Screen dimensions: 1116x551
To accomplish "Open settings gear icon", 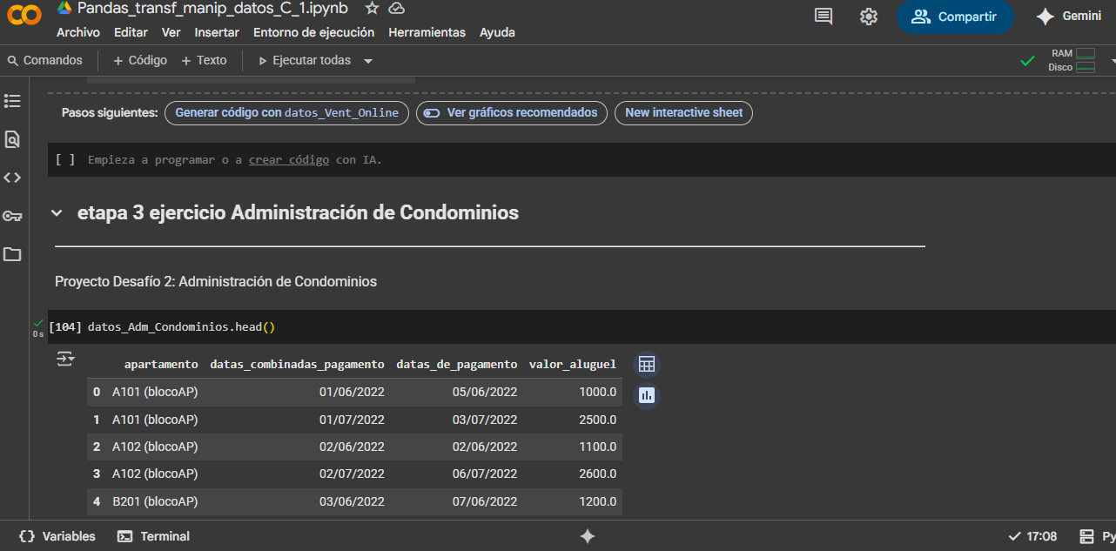I will point(868,17).
